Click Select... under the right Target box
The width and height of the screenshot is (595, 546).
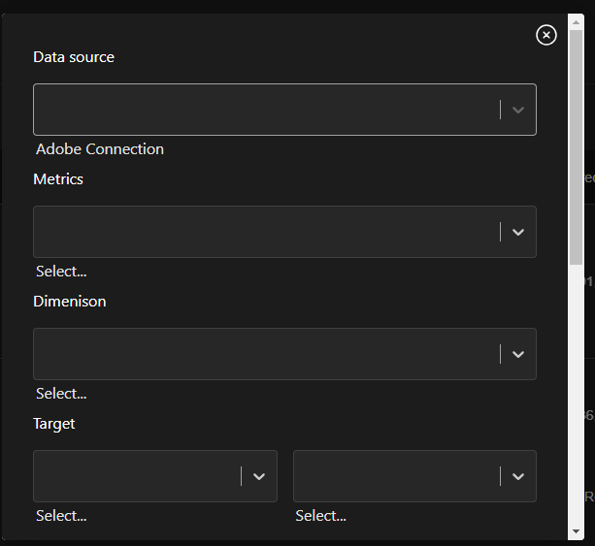[320, 516]
